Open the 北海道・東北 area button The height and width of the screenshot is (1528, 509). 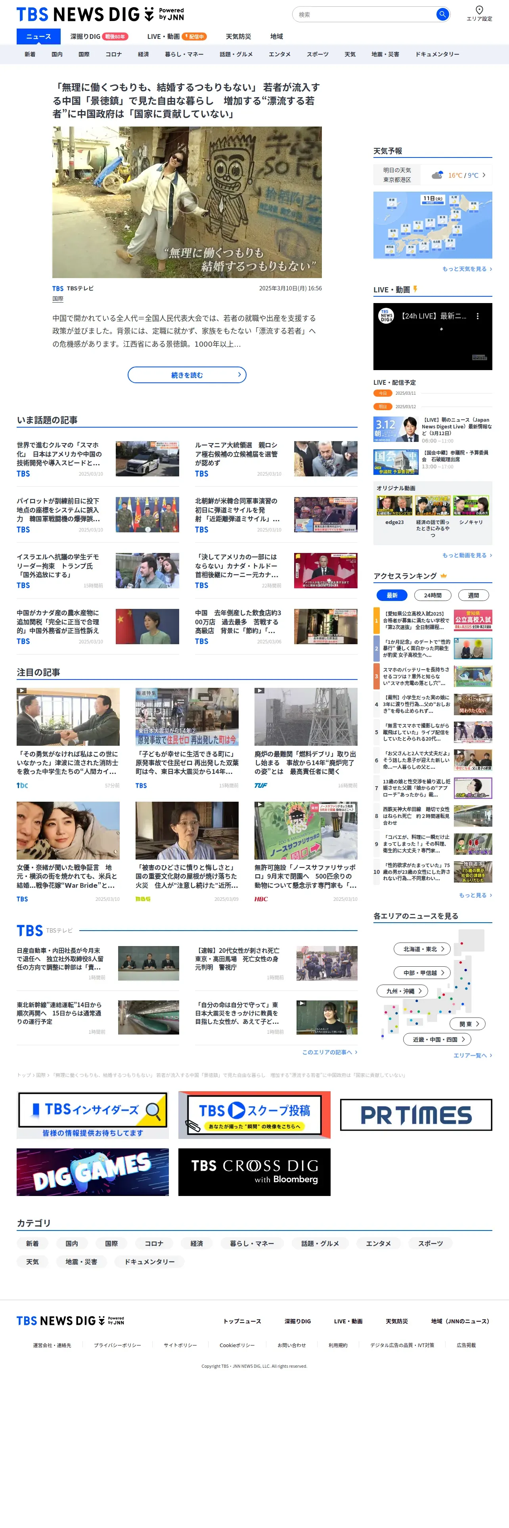(423, 949)
